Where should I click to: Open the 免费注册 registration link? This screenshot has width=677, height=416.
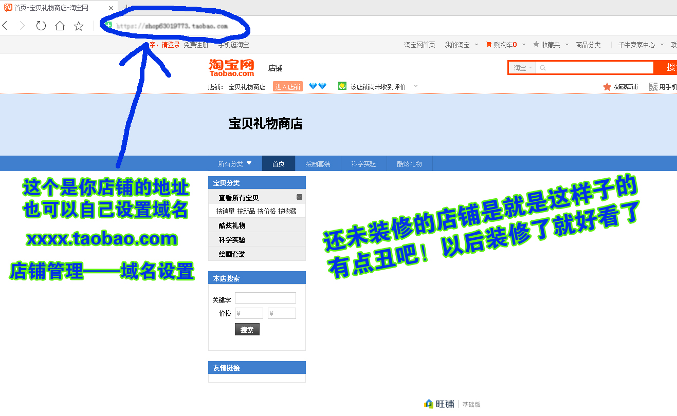[195, 45]
